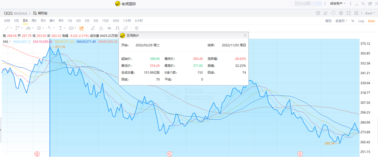The image size is (378, 157).
Task: Click the QQQ ticker symbol
Action: coord(8,13)
